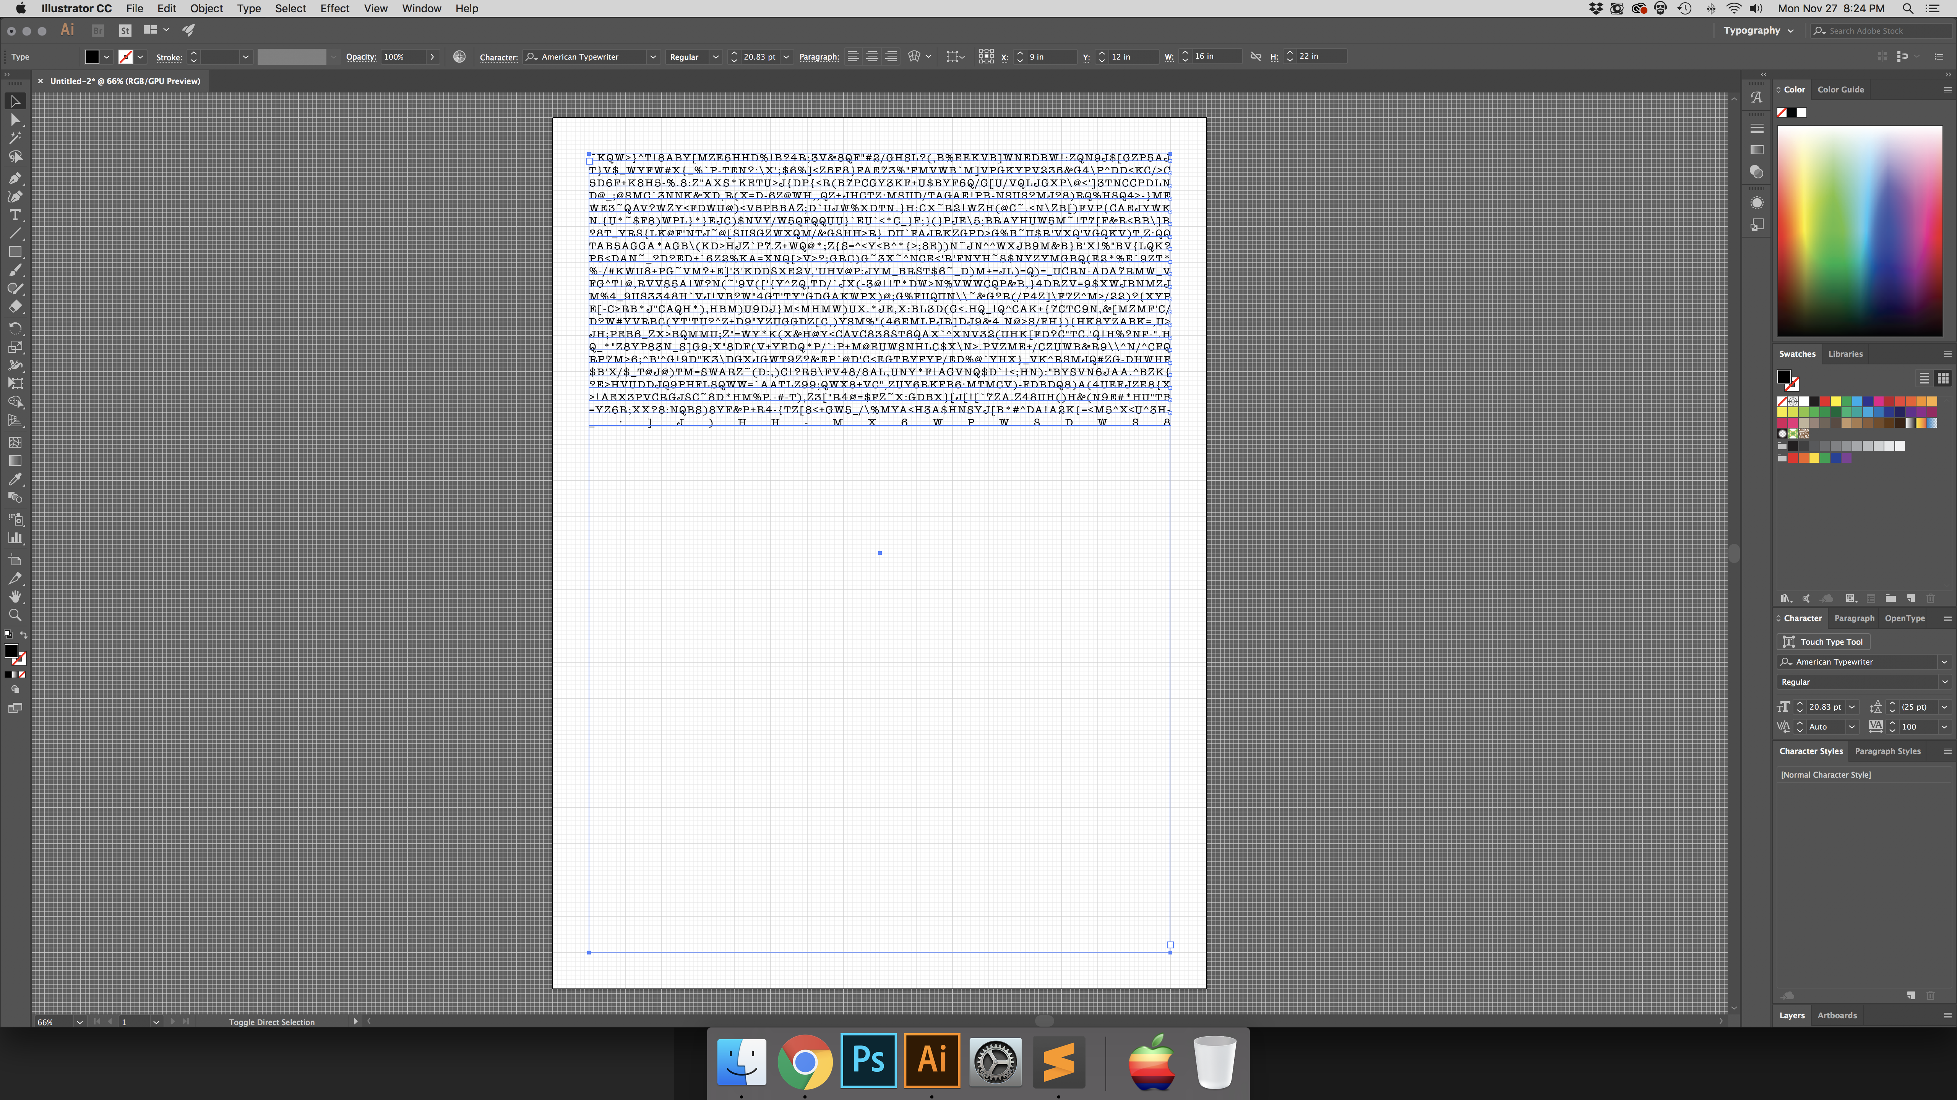
Task: Open leading dropdown in Character panel
Action: tap(1944, 707)
